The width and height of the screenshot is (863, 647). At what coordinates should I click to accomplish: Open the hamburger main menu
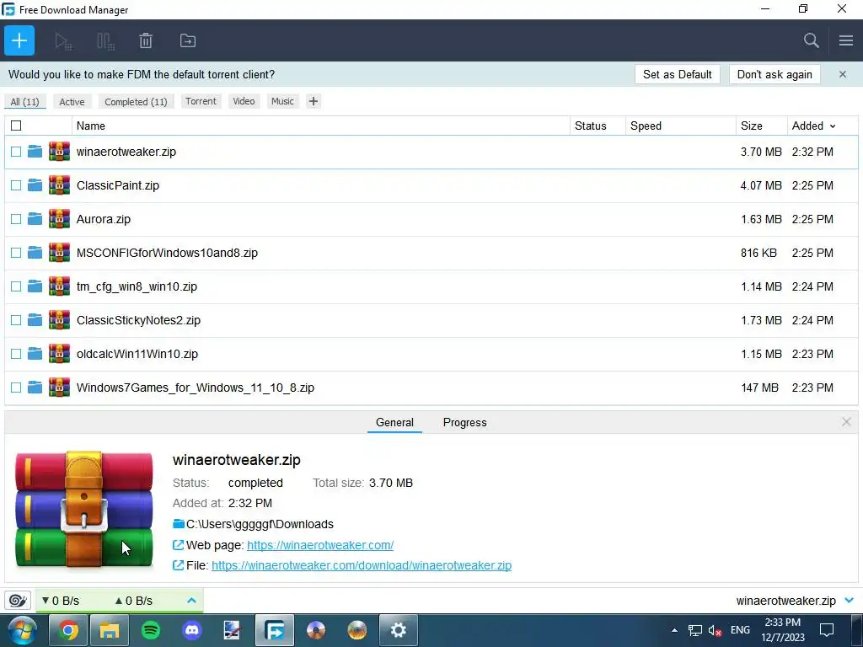coord(846,40)
